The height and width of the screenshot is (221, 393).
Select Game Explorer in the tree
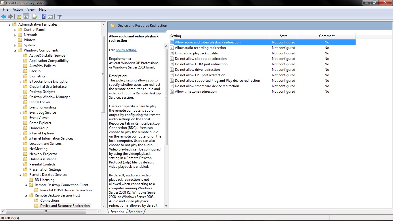click(40, 123)
